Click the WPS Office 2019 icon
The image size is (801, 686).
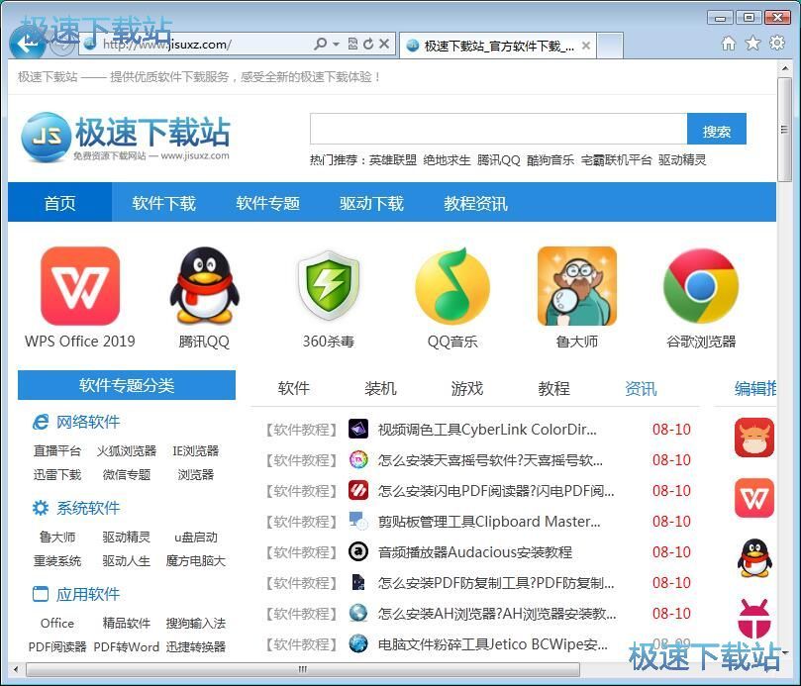(80, 285)
